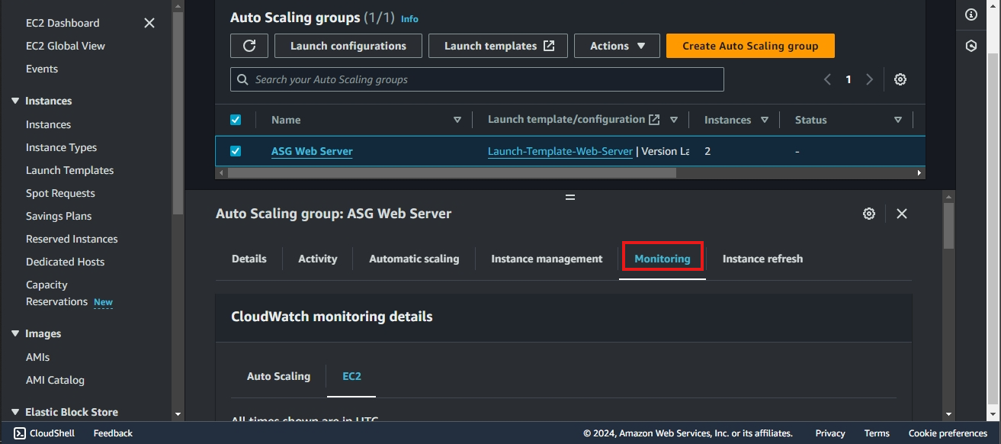Click the sidebar vertical scrollbar
Viewport: 1001px width, 444px height.
(178, 113)
